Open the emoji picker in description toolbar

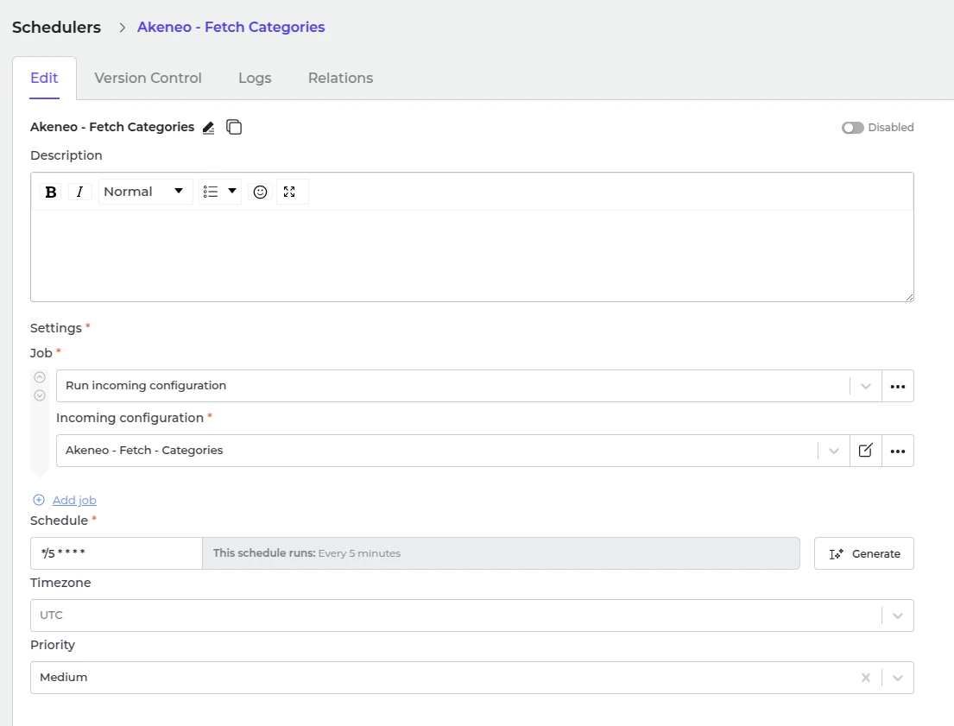pyautogui.click(x=260, y=192)
